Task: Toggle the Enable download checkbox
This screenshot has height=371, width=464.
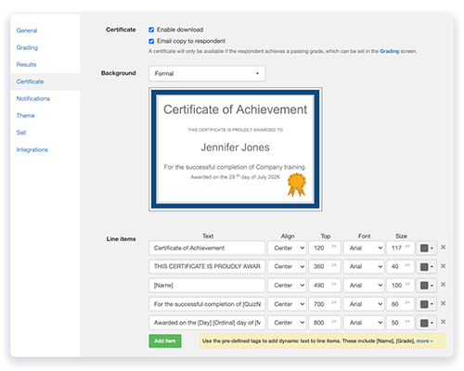Action: point(151,30)
